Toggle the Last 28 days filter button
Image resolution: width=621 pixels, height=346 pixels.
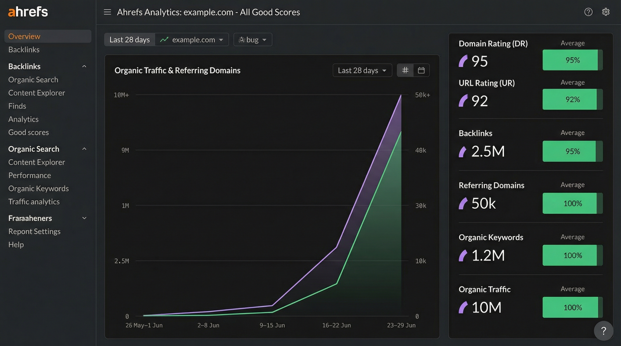pyautogui.click(x=130, y=40)
